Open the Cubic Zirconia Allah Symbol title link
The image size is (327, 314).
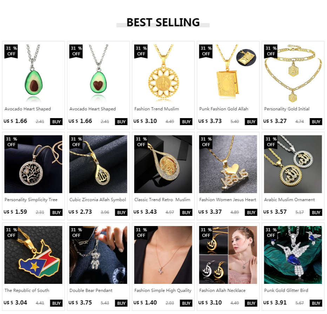coord(98,200)
